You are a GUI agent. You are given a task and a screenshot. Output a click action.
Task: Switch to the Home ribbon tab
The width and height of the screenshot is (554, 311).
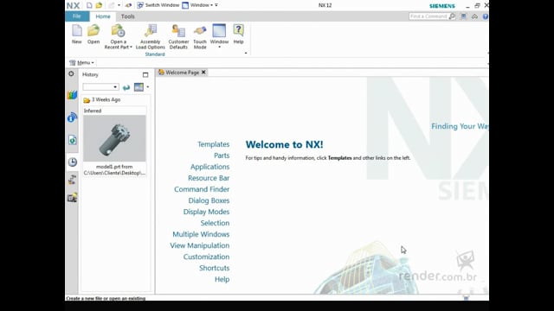coord(103,16)
